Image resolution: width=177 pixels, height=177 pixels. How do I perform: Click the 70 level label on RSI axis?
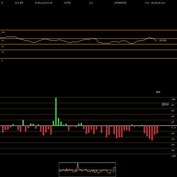pos(2,41)
